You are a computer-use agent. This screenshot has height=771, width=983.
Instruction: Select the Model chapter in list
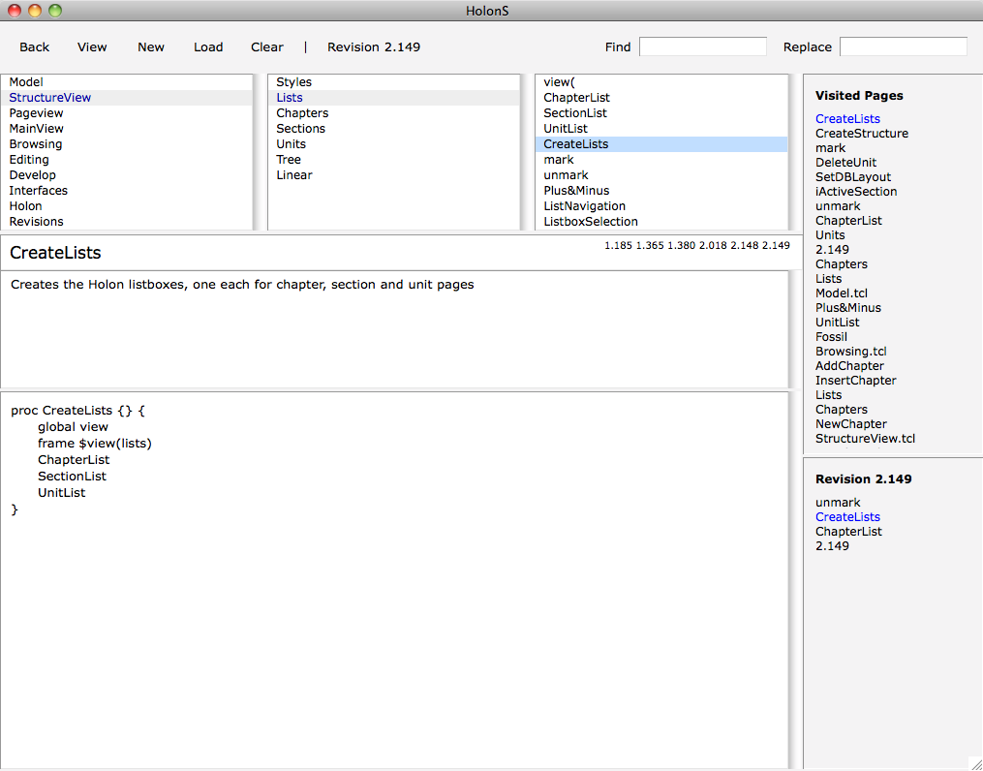[26, 82]
